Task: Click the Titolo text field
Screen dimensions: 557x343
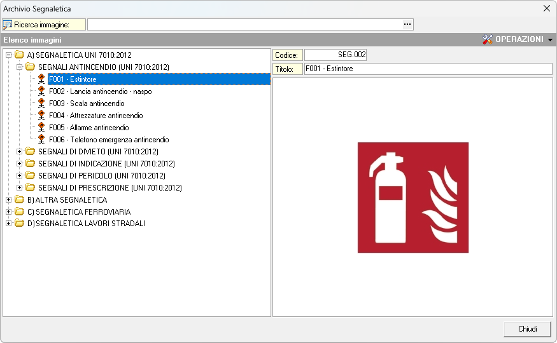Action: (428, 69)
